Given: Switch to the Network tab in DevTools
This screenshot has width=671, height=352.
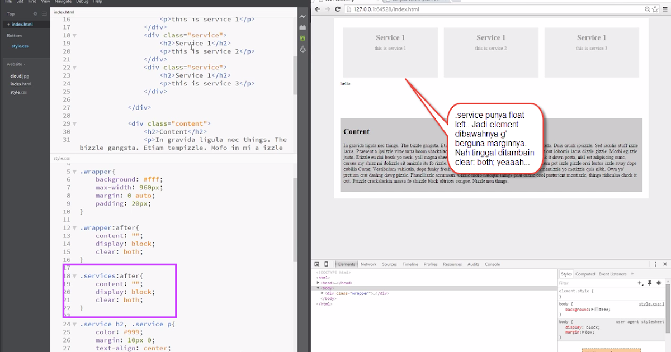Looking at the screenshot, I should (369, 264).
